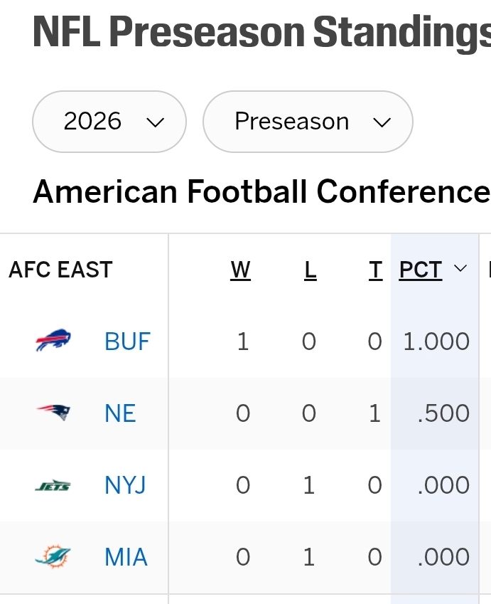Open the Preseason season type dropdown

click(308, 122)
